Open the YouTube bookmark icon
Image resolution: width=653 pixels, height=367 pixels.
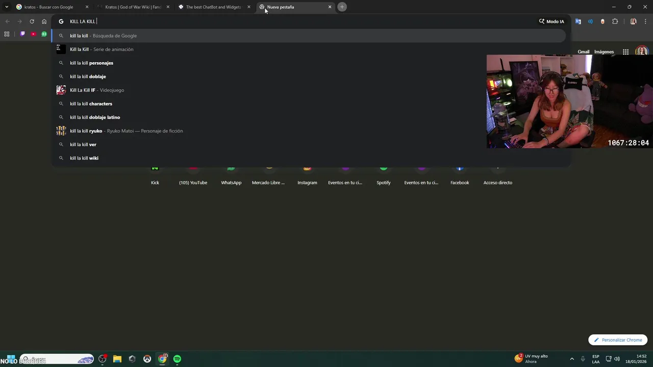click(x=33, y=34)
